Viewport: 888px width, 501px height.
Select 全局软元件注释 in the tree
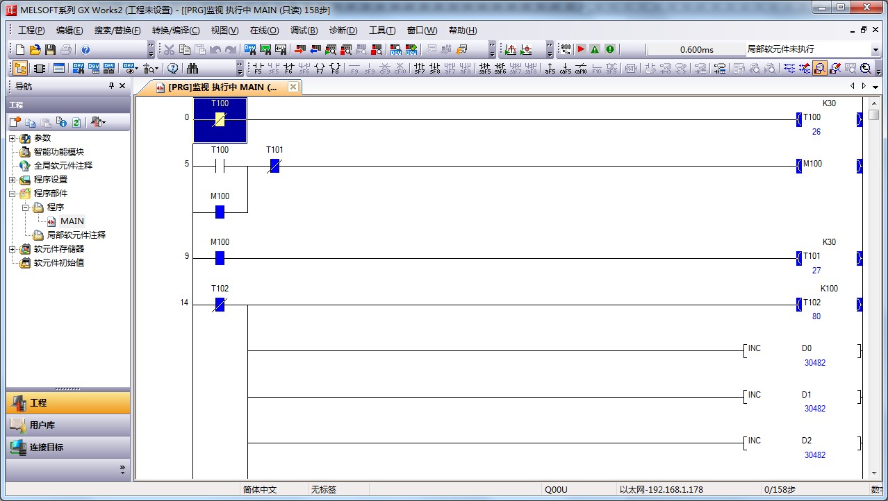coord(63,166)
